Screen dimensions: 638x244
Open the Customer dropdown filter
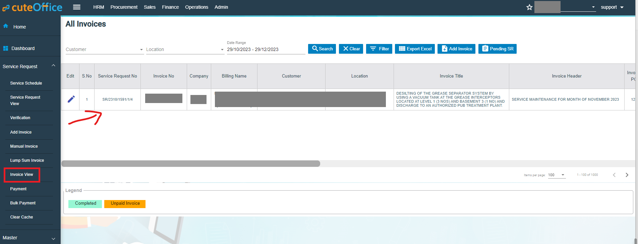(x=104, y=49)
